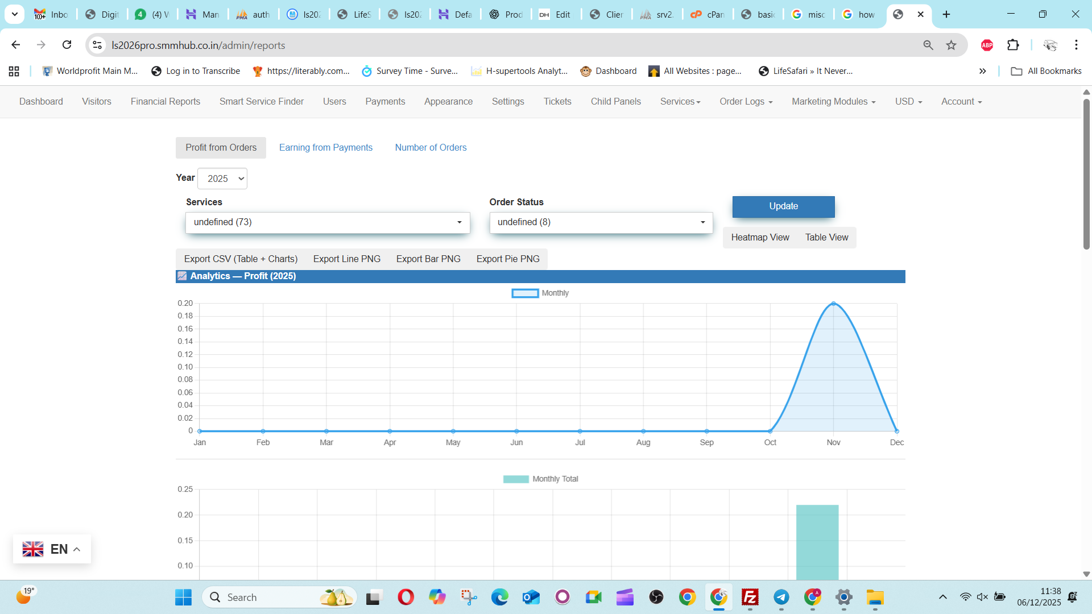Click the browser reload icon

pos(67,45)
